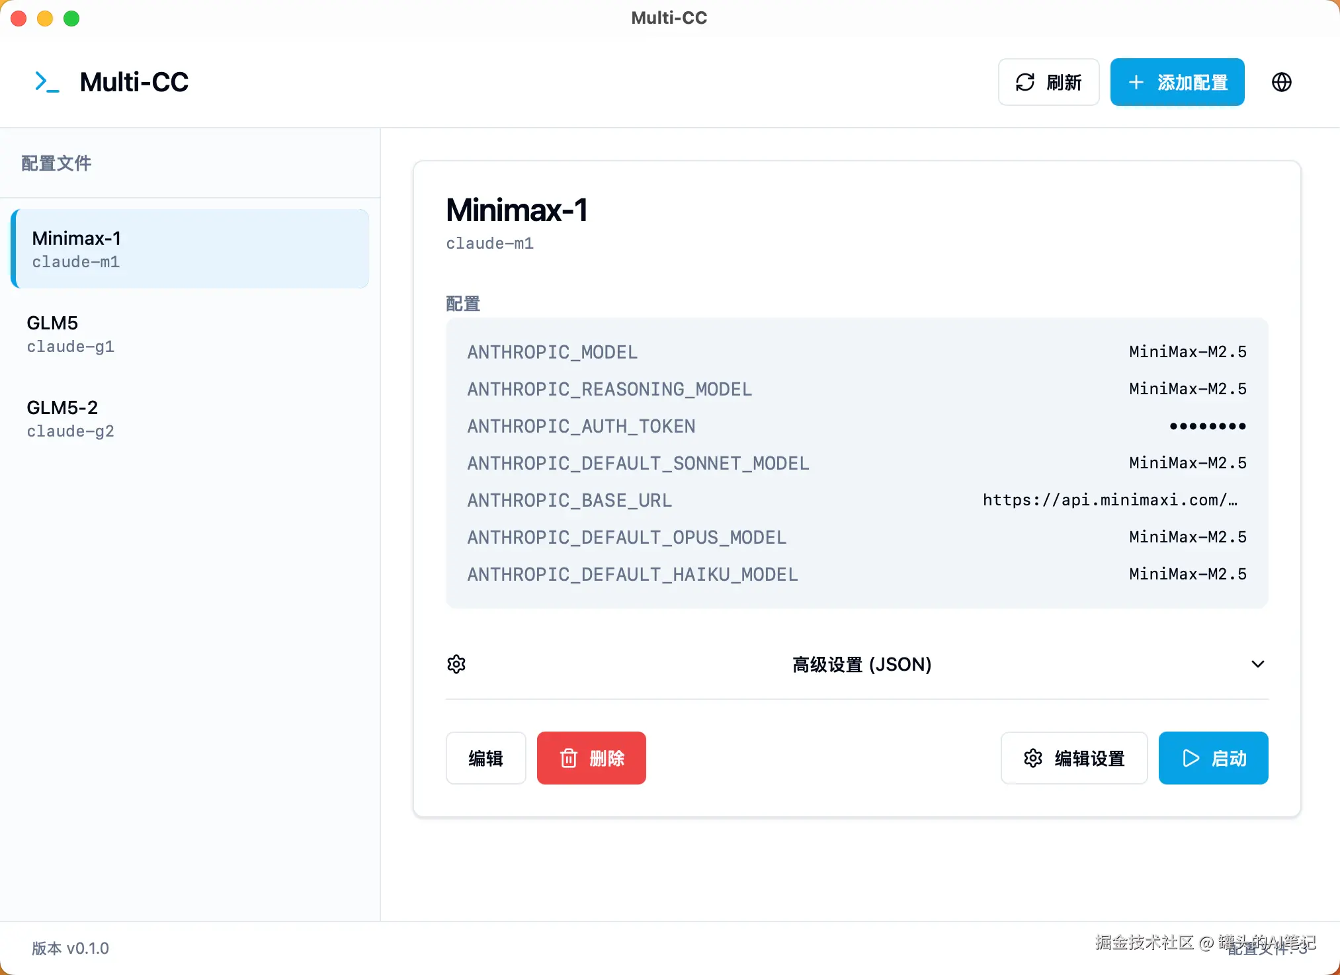Click the green macOS fullscreen button
This screenshot has width=1340, height=975.
point(71,19)
